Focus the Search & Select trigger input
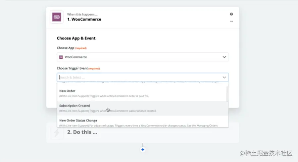Viewport: 298px width, 162px height. [x=142, y=77]
